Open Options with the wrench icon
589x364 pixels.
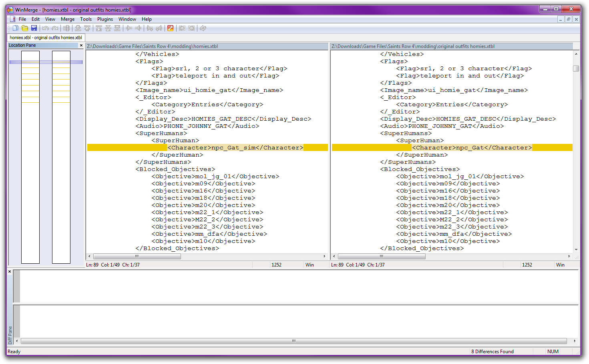171,28
